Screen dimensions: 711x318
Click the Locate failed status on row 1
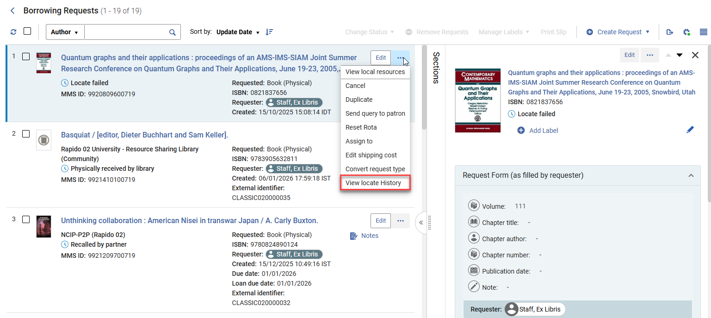[x=85, y=83]
